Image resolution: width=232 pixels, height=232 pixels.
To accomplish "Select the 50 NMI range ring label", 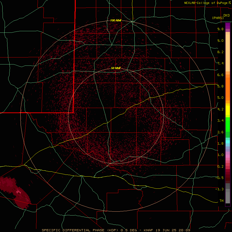I will (x=116, y=68).
